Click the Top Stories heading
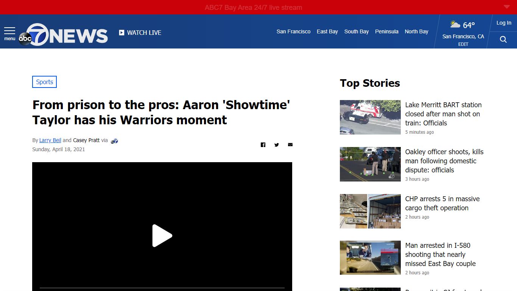Viewport: 517px width, 291px height. point(370,83)
